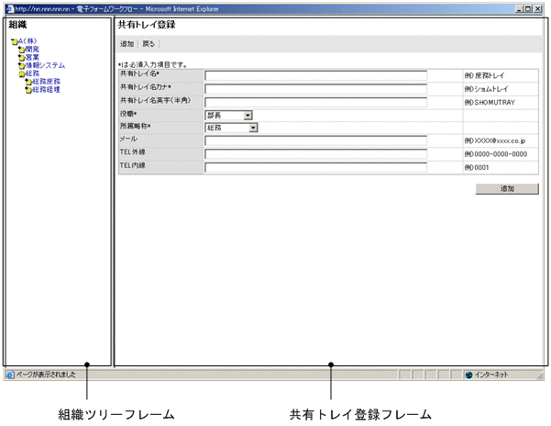
Task: Click the page icon in the status bar
Action: (10, 375)
